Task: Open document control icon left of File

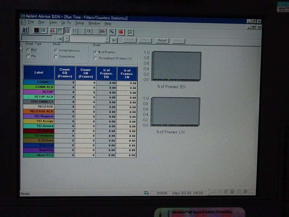Action: (24, 22)
